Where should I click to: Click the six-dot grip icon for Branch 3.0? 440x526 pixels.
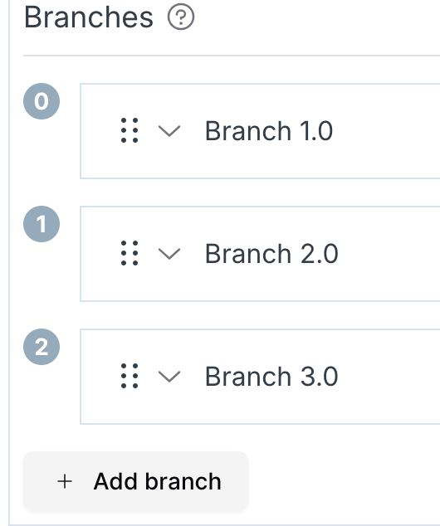[x=130, y=376]
